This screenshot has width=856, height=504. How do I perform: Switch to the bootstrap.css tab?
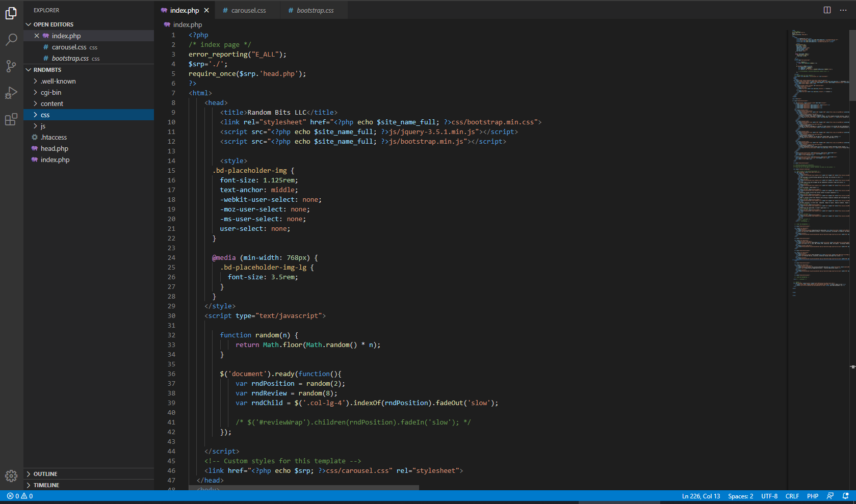point(315,10)
